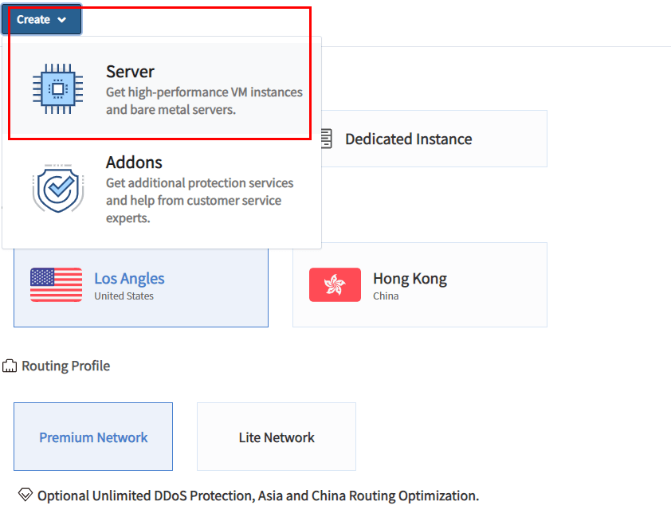Select Addons from the Create menu
671x521 pixels.
tap(162, 190)
